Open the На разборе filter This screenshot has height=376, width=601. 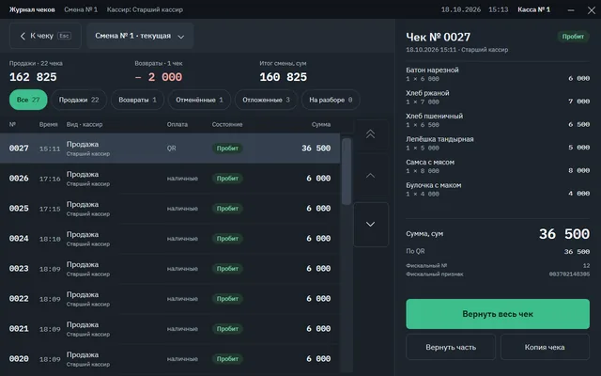click(x=331, y=100)
